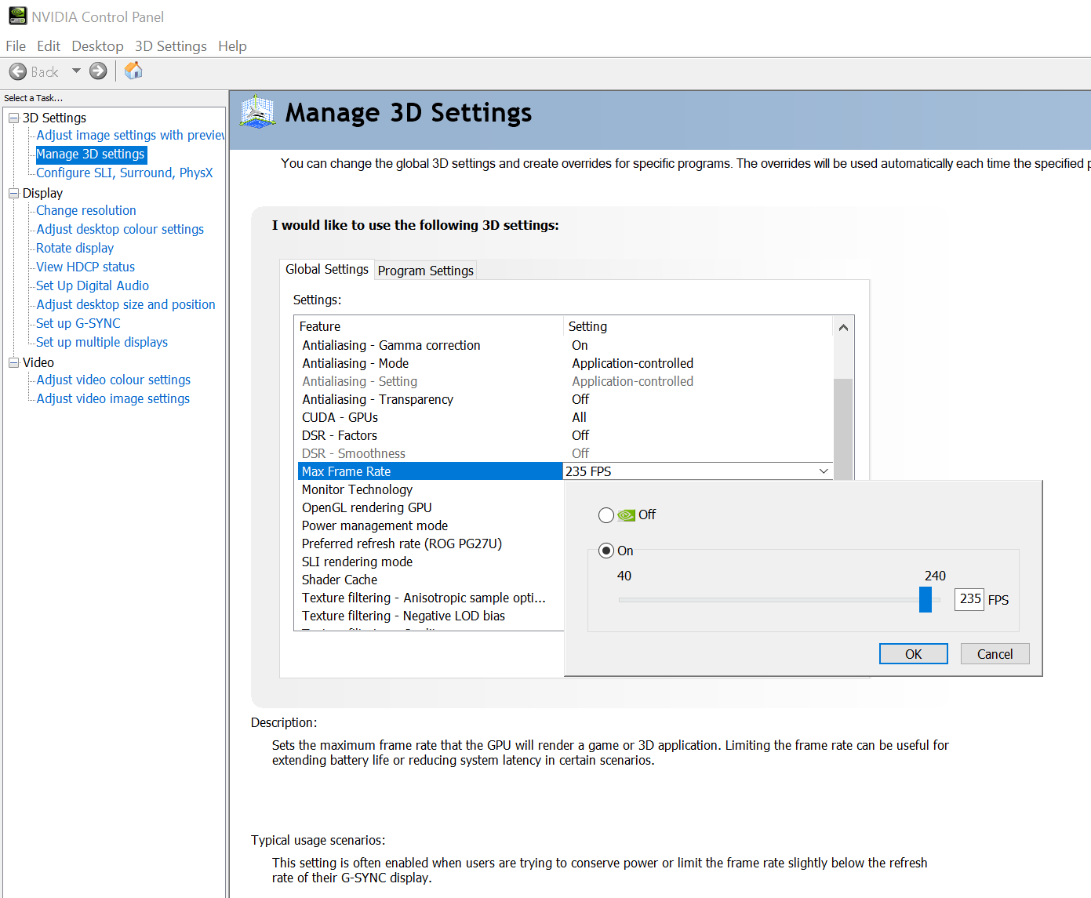This screenshot has width=1091, height=898.
Task: Select OpenGL rendering GPU row
Action: (430, 507)
